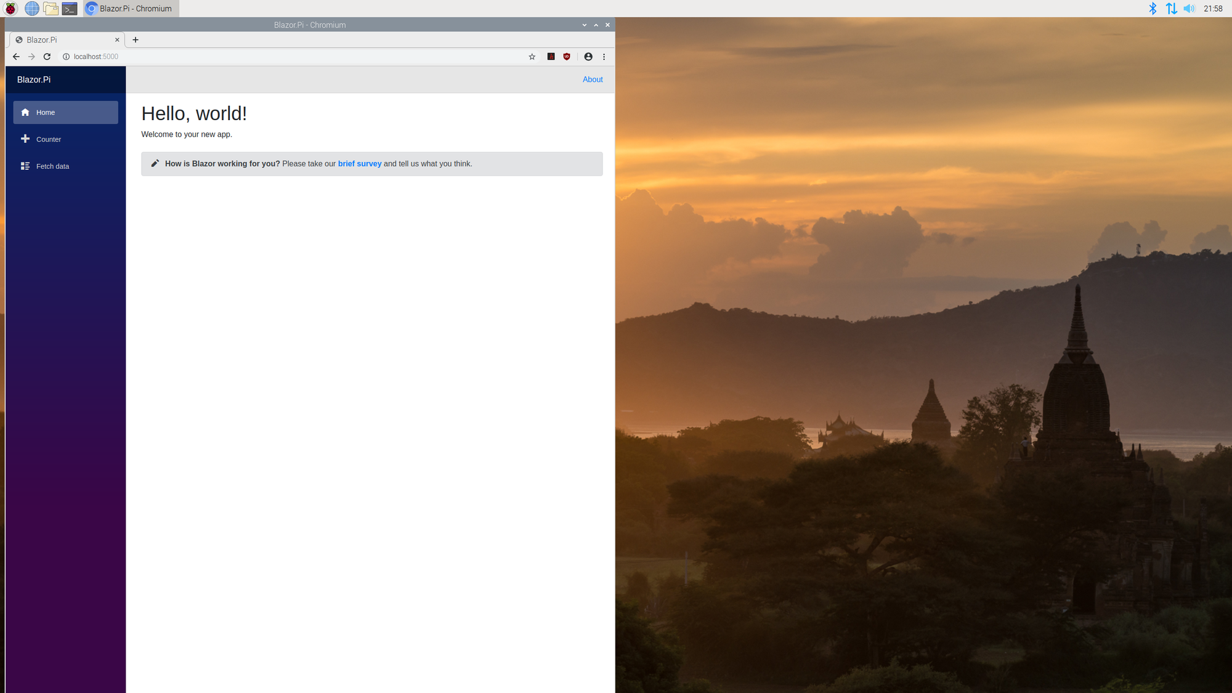Bookmark this page with the star icon
Viewport: 1232px width, 693px height.
tap(532, 57)
